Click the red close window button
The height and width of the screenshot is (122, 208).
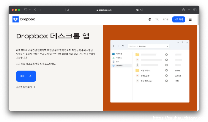(13, 10)
